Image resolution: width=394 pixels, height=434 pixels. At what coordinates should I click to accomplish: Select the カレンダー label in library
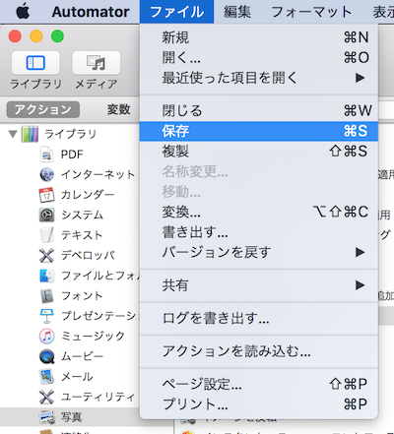click(88, 195)
